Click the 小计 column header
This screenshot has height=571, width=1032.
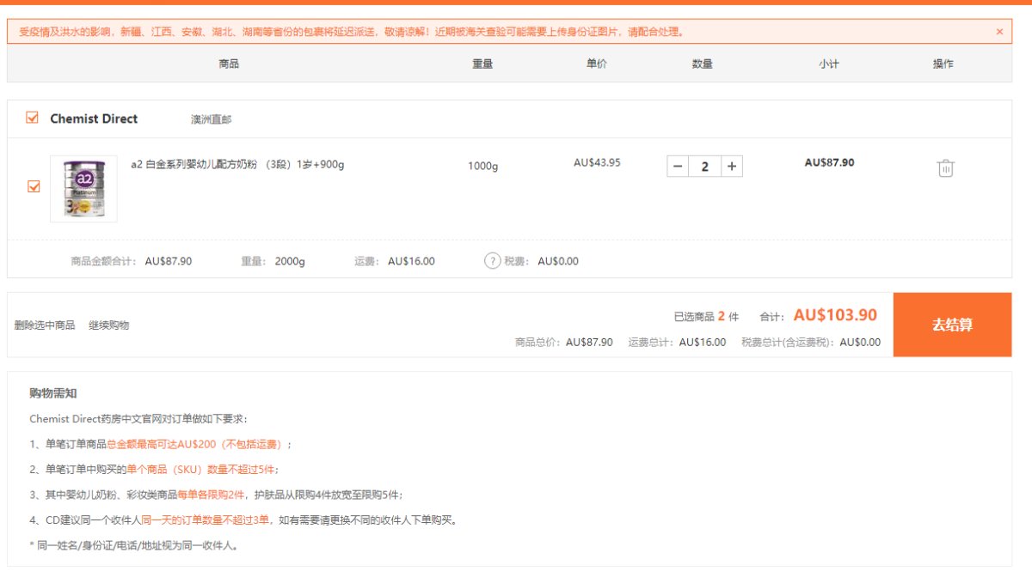point(829,64)
